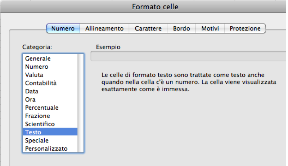288x166 pixels.
Task: Select the Speciale category
Action: (37, 140)
